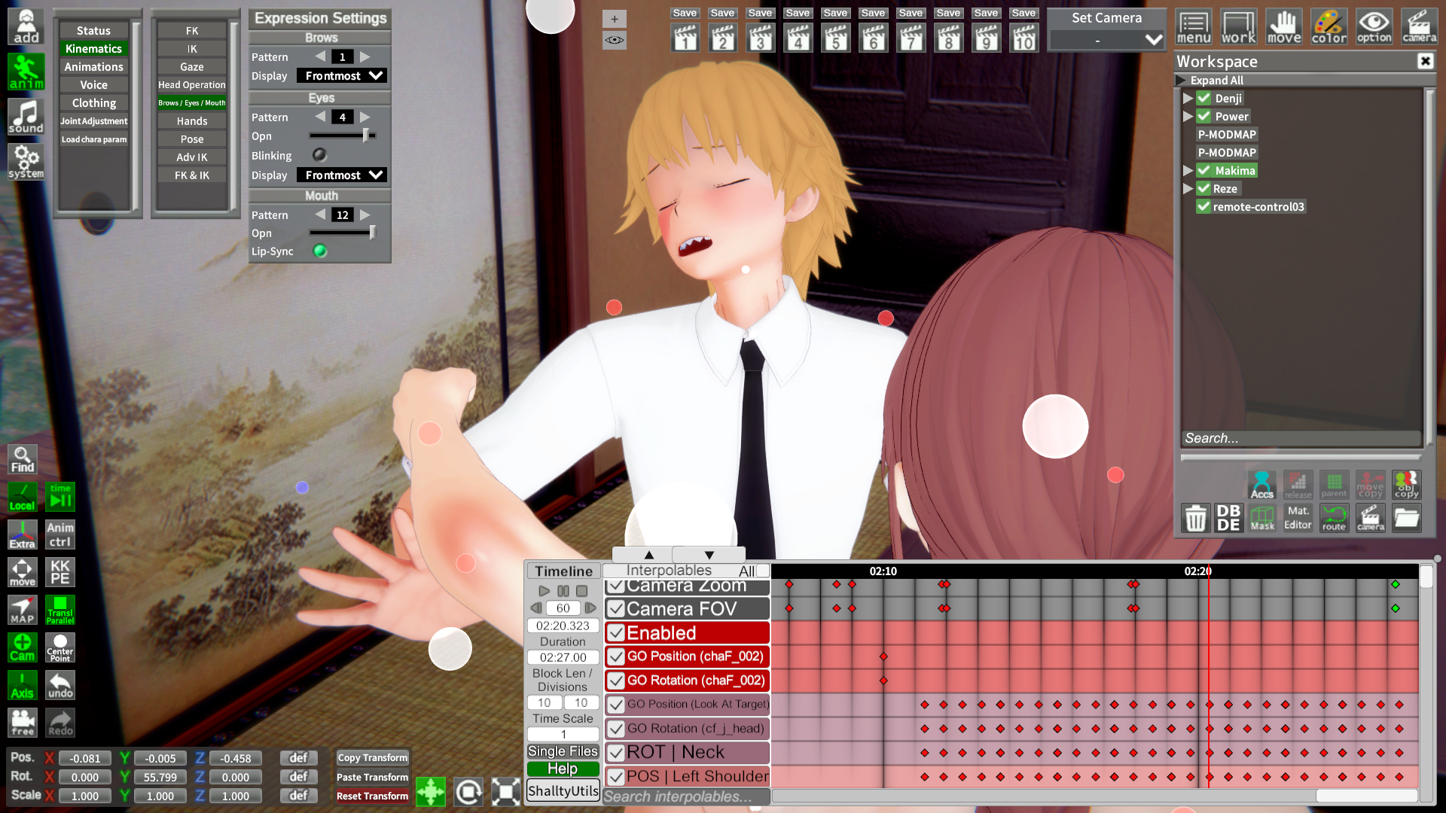Screen dimensions: 1446x813
Task: Open the system settings panel
Action: (26, 162)
